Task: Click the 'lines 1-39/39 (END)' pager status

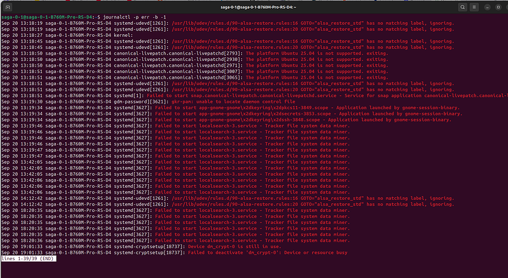Action: tap(29, 259)
